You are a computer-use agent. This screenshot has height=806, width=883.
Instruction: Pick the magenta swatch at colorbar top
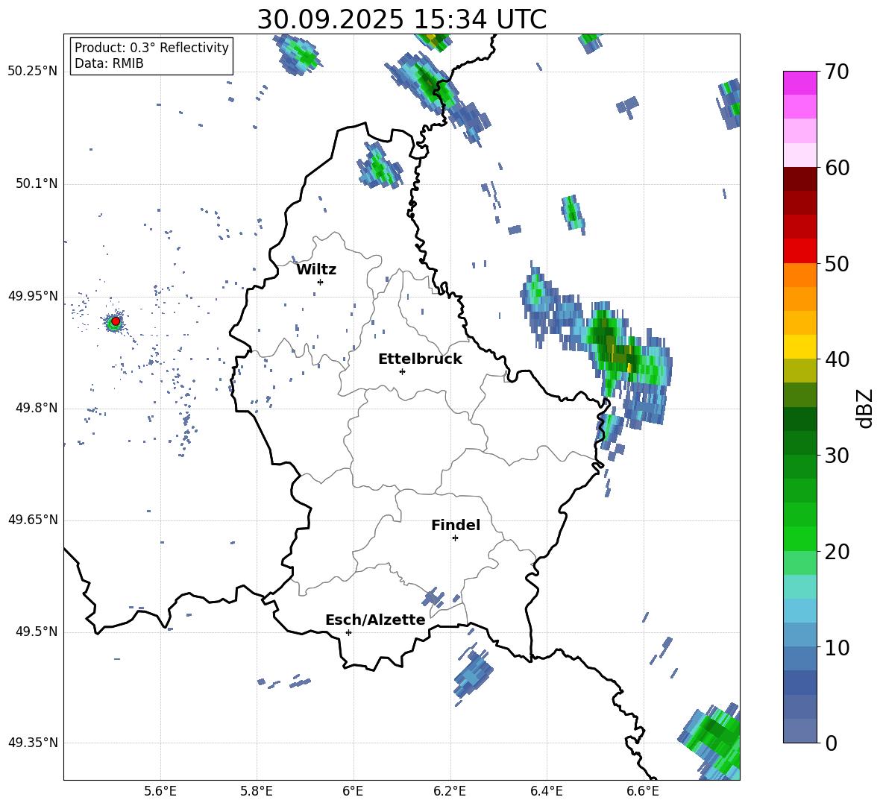[800, 83]
